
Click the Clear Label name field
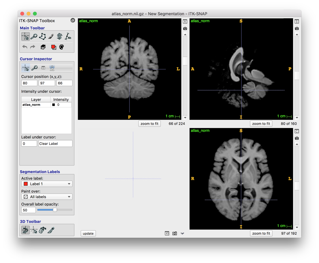pos(55,143)
